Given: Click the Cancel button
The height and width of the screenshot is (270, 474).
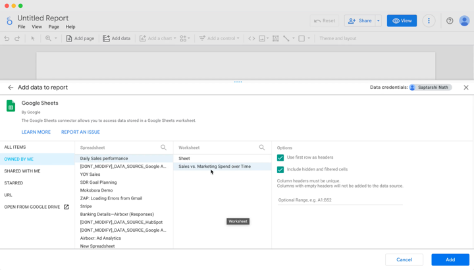Looking at the screenshot, I should click(x=404, y=259).
